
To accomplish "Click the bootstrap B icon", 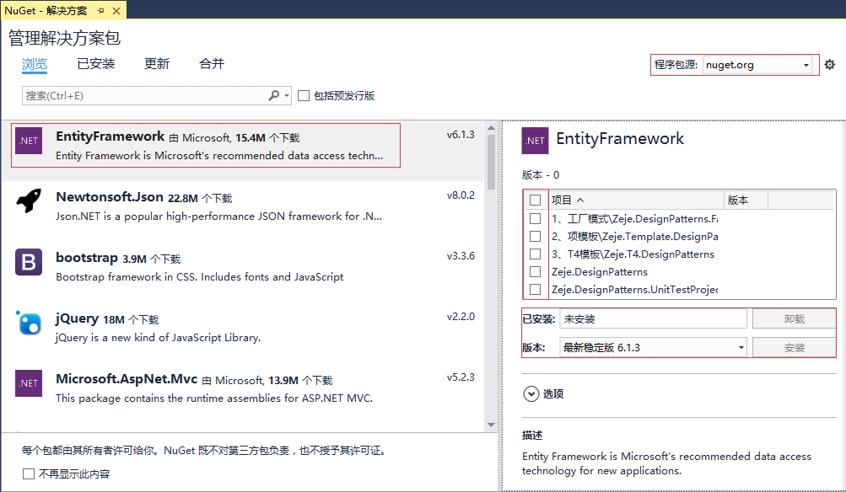I will [x=29, y=262].
